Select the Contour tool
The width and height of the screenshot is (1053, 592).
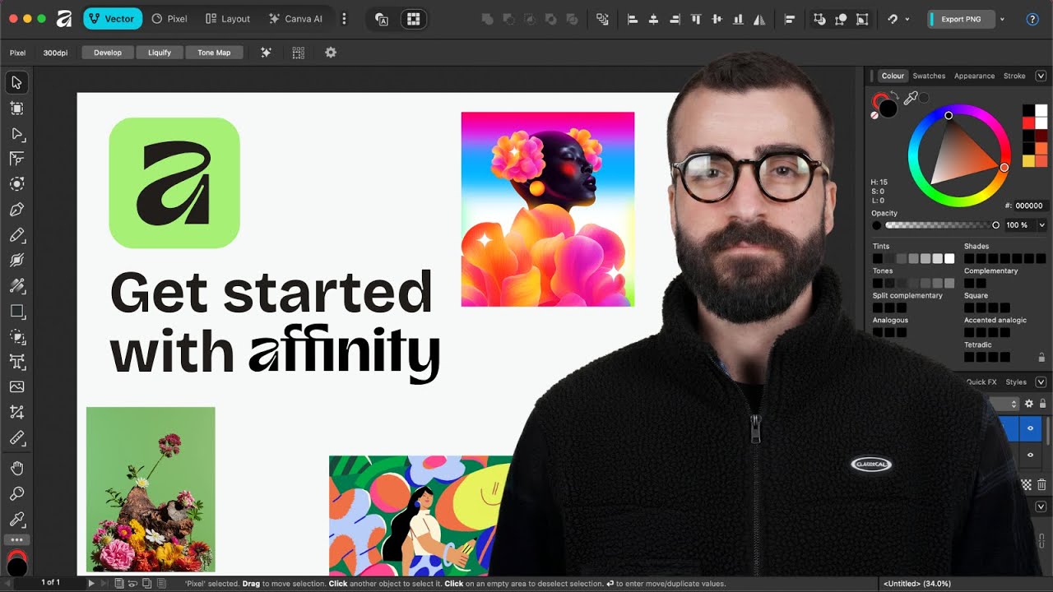[x=16, y=184]
